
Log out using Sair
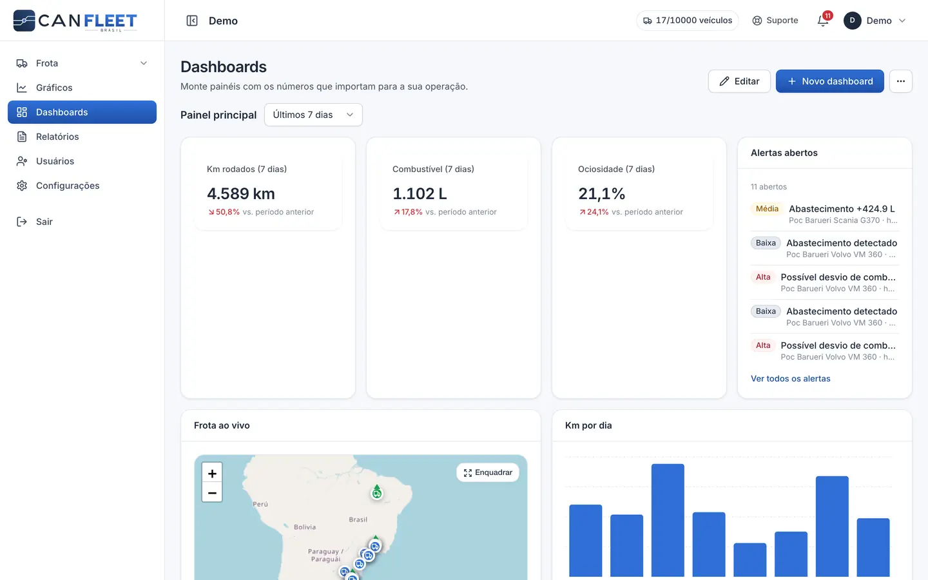coord(82,222)
